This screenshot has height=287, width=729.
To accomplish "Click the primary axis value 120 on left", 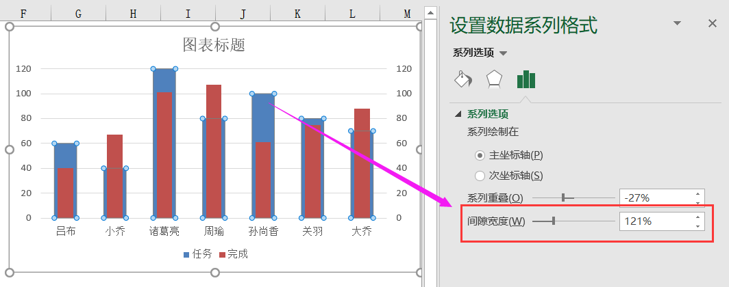I will tap(23, 68).
